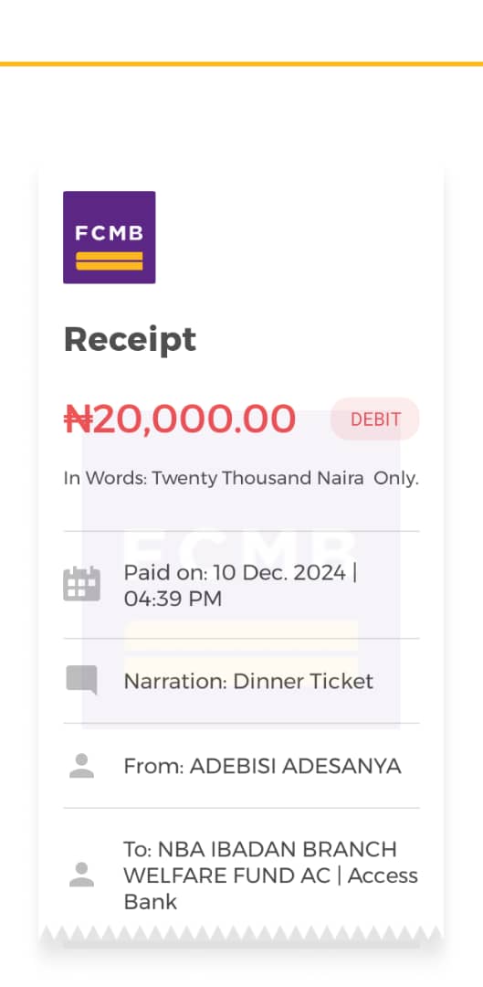Click the purple FCMB logo
Screen dimensions: 483x987
click(110, 238)
